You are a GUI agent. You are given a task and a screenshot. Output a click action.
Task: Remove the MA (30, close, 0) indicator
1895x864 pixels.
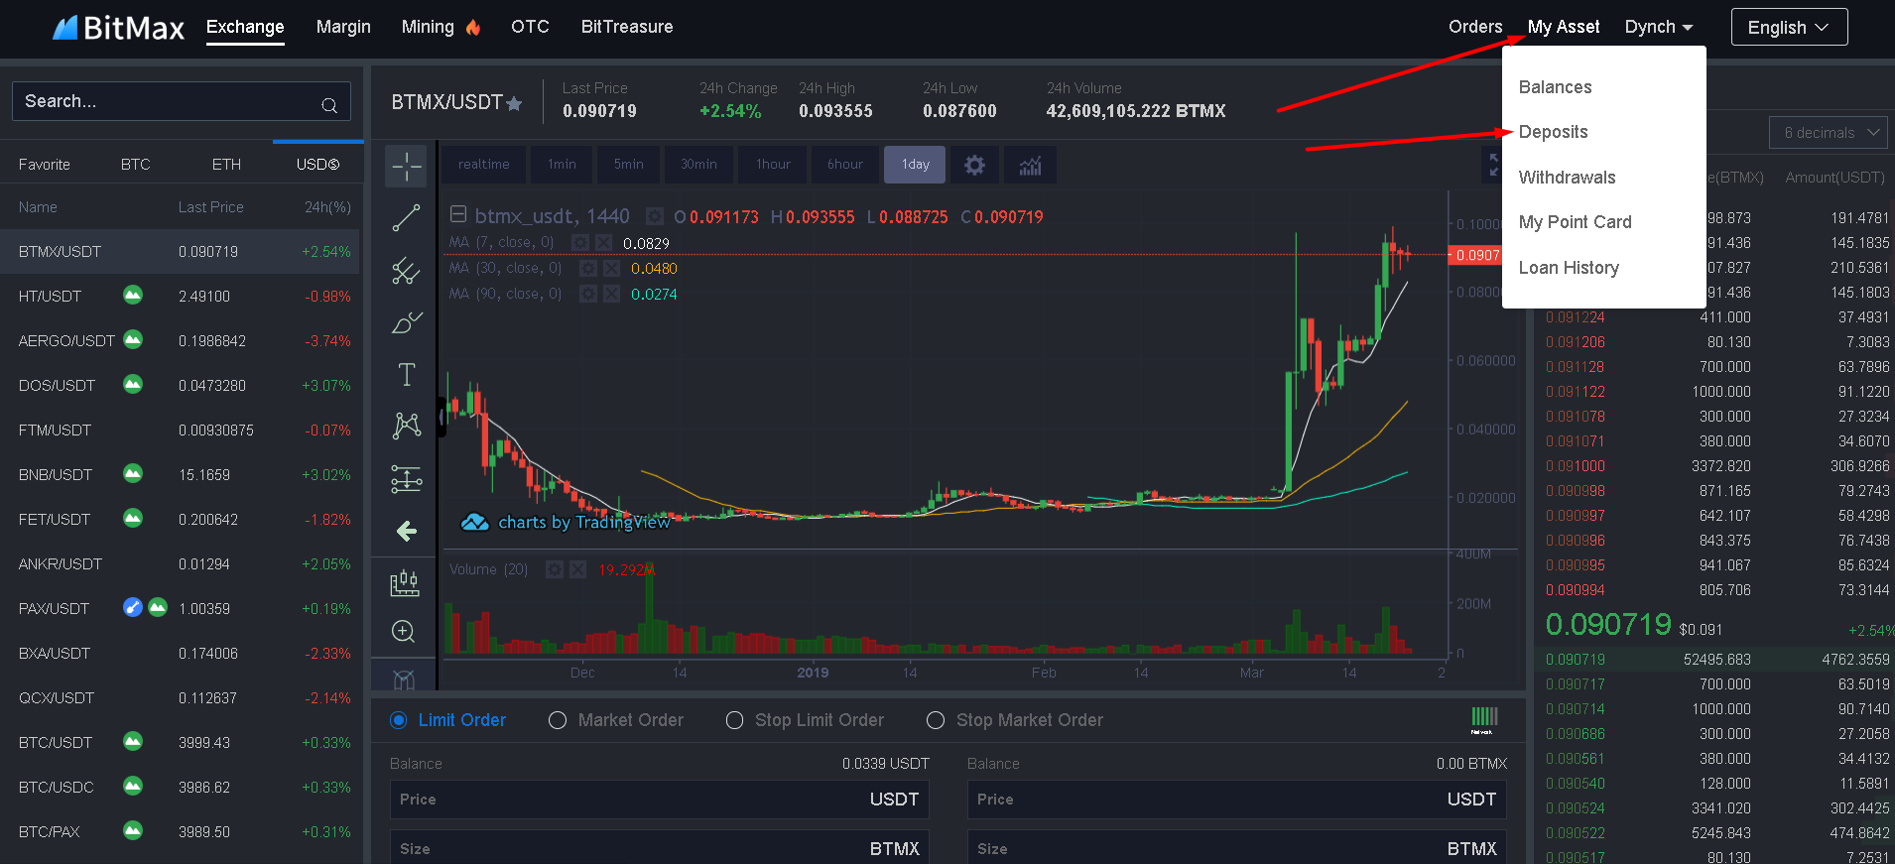612,268
